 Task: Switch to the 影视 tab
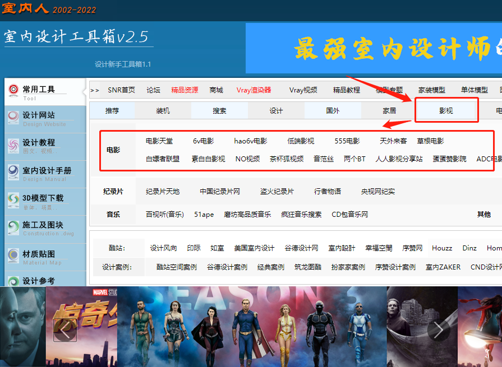point(446,110)
